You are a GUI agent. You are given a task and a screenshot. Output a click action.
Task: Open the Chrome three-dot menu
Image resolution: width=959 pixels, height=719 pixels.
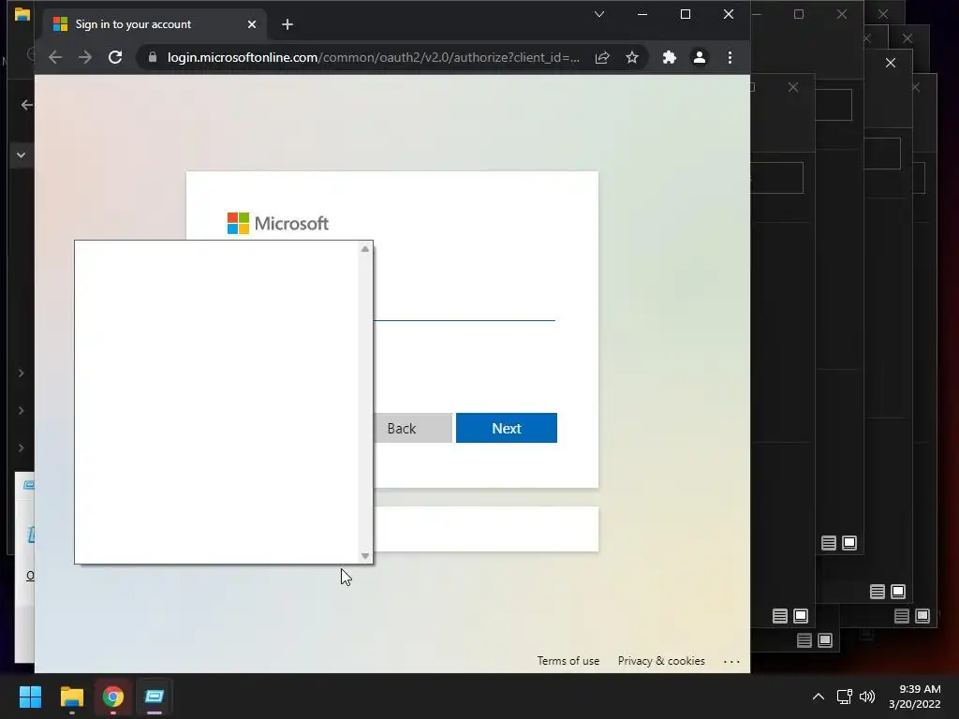click(730, 57)
